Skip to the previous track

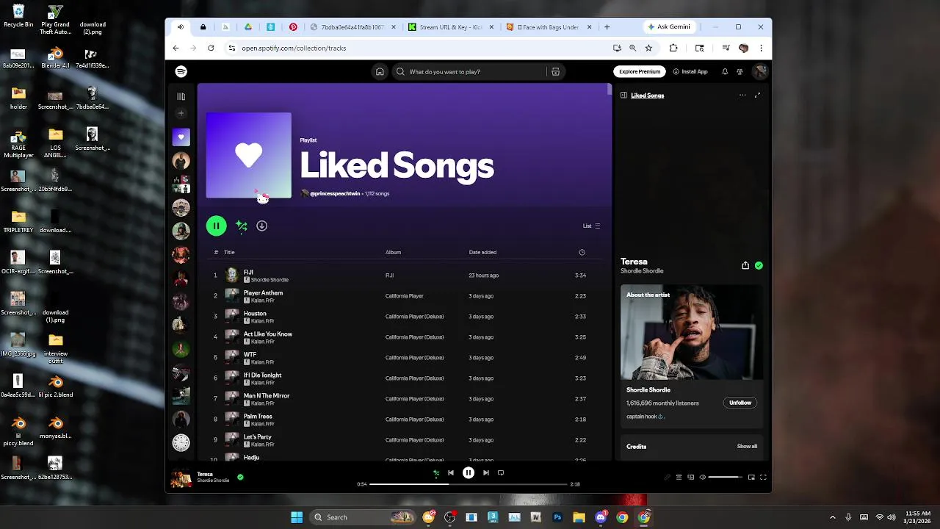(451, 473)
